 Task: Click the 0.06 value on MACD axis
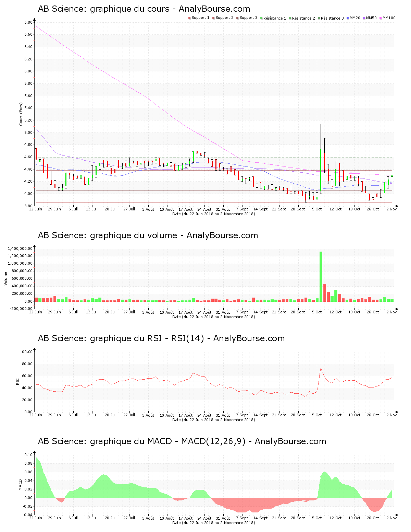[x=28, y=472]
